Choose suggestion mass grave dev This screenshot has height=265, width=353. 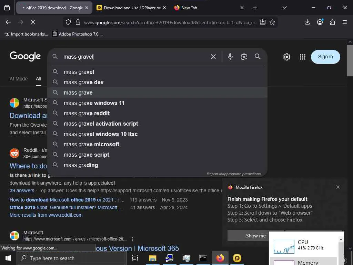[158, 82]
